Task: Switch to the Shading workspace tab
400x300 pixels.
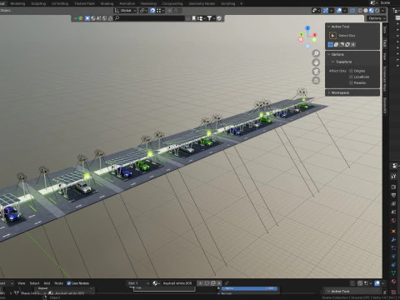Action: (x=107, y=3)
